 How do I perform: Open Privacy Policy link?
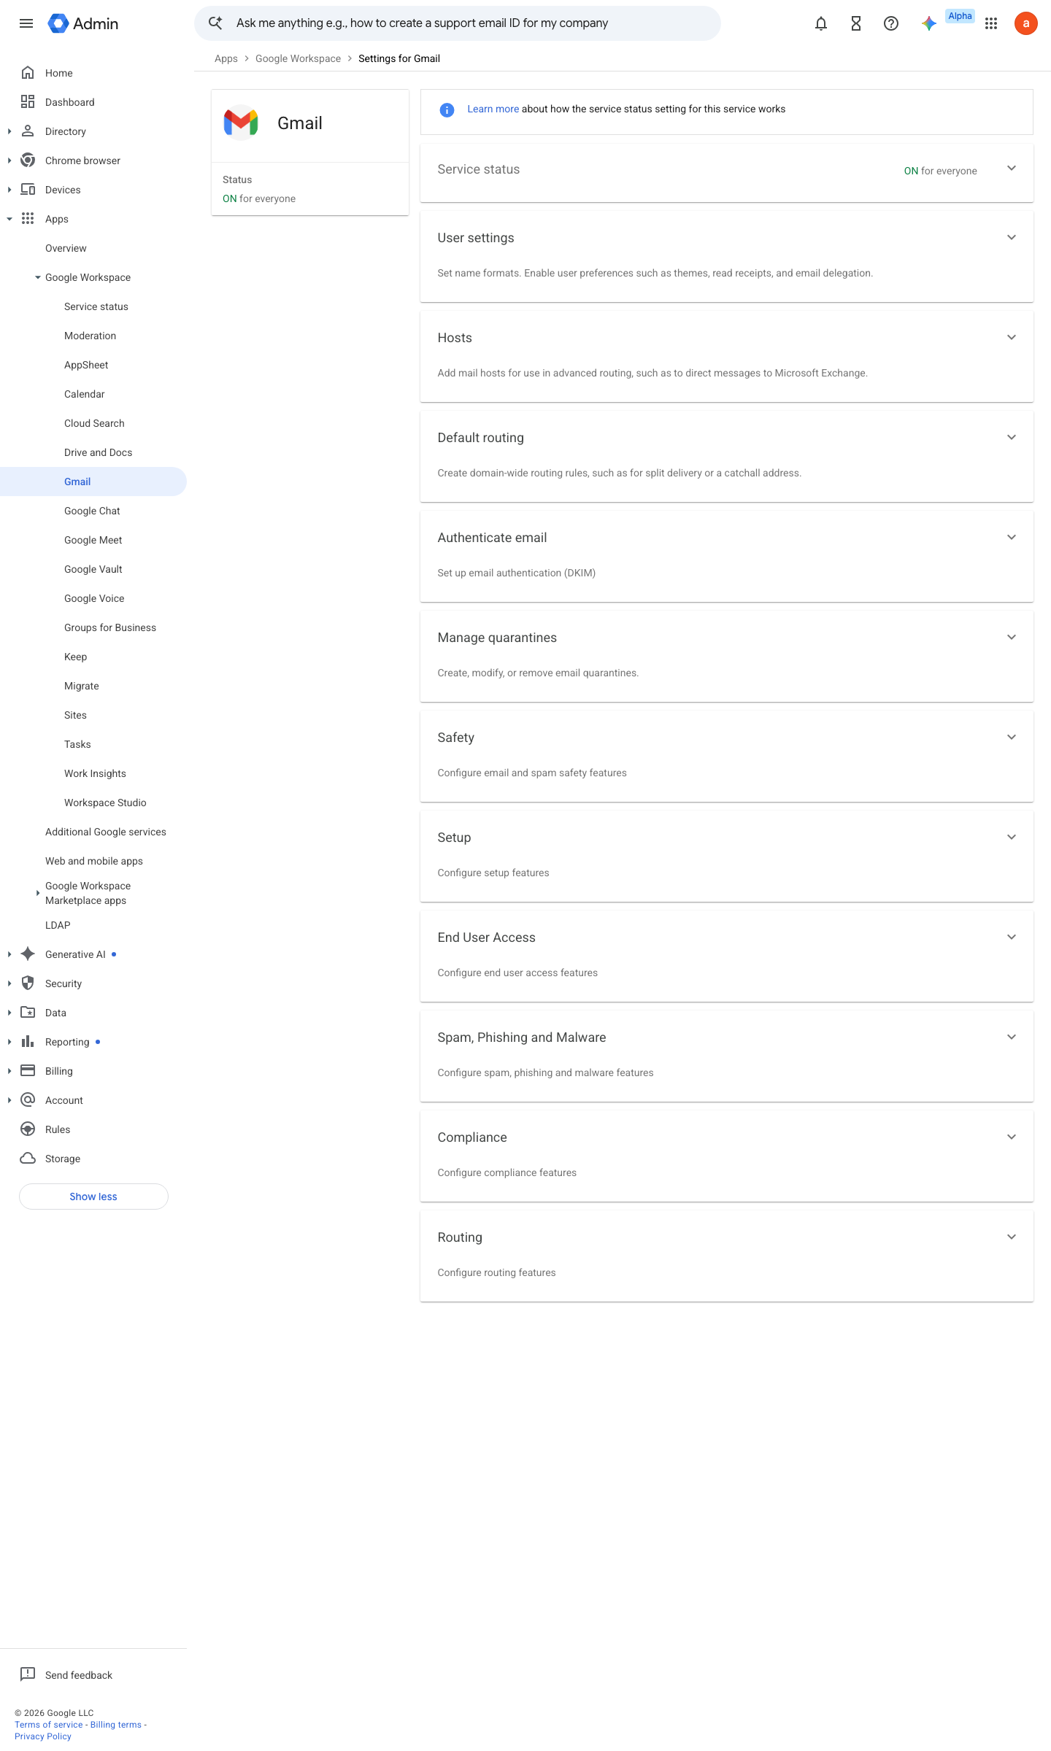pyautogui.click(x=43, y=1736)
